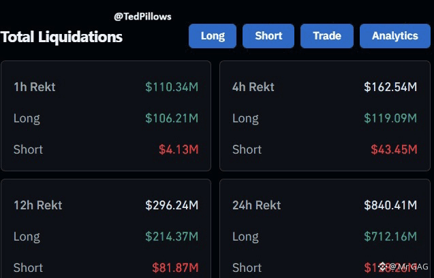Open the Analytics tab
434x278 pixels.
click(395, 36)
